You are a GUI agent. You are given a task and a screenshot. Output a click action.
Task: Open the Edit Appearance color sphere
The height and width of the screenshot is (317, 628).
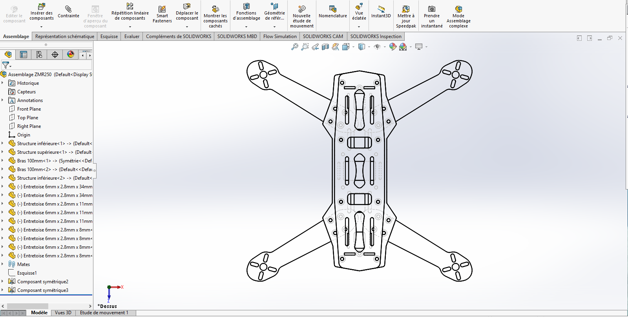pyautogui.click(x=393, y=47)
